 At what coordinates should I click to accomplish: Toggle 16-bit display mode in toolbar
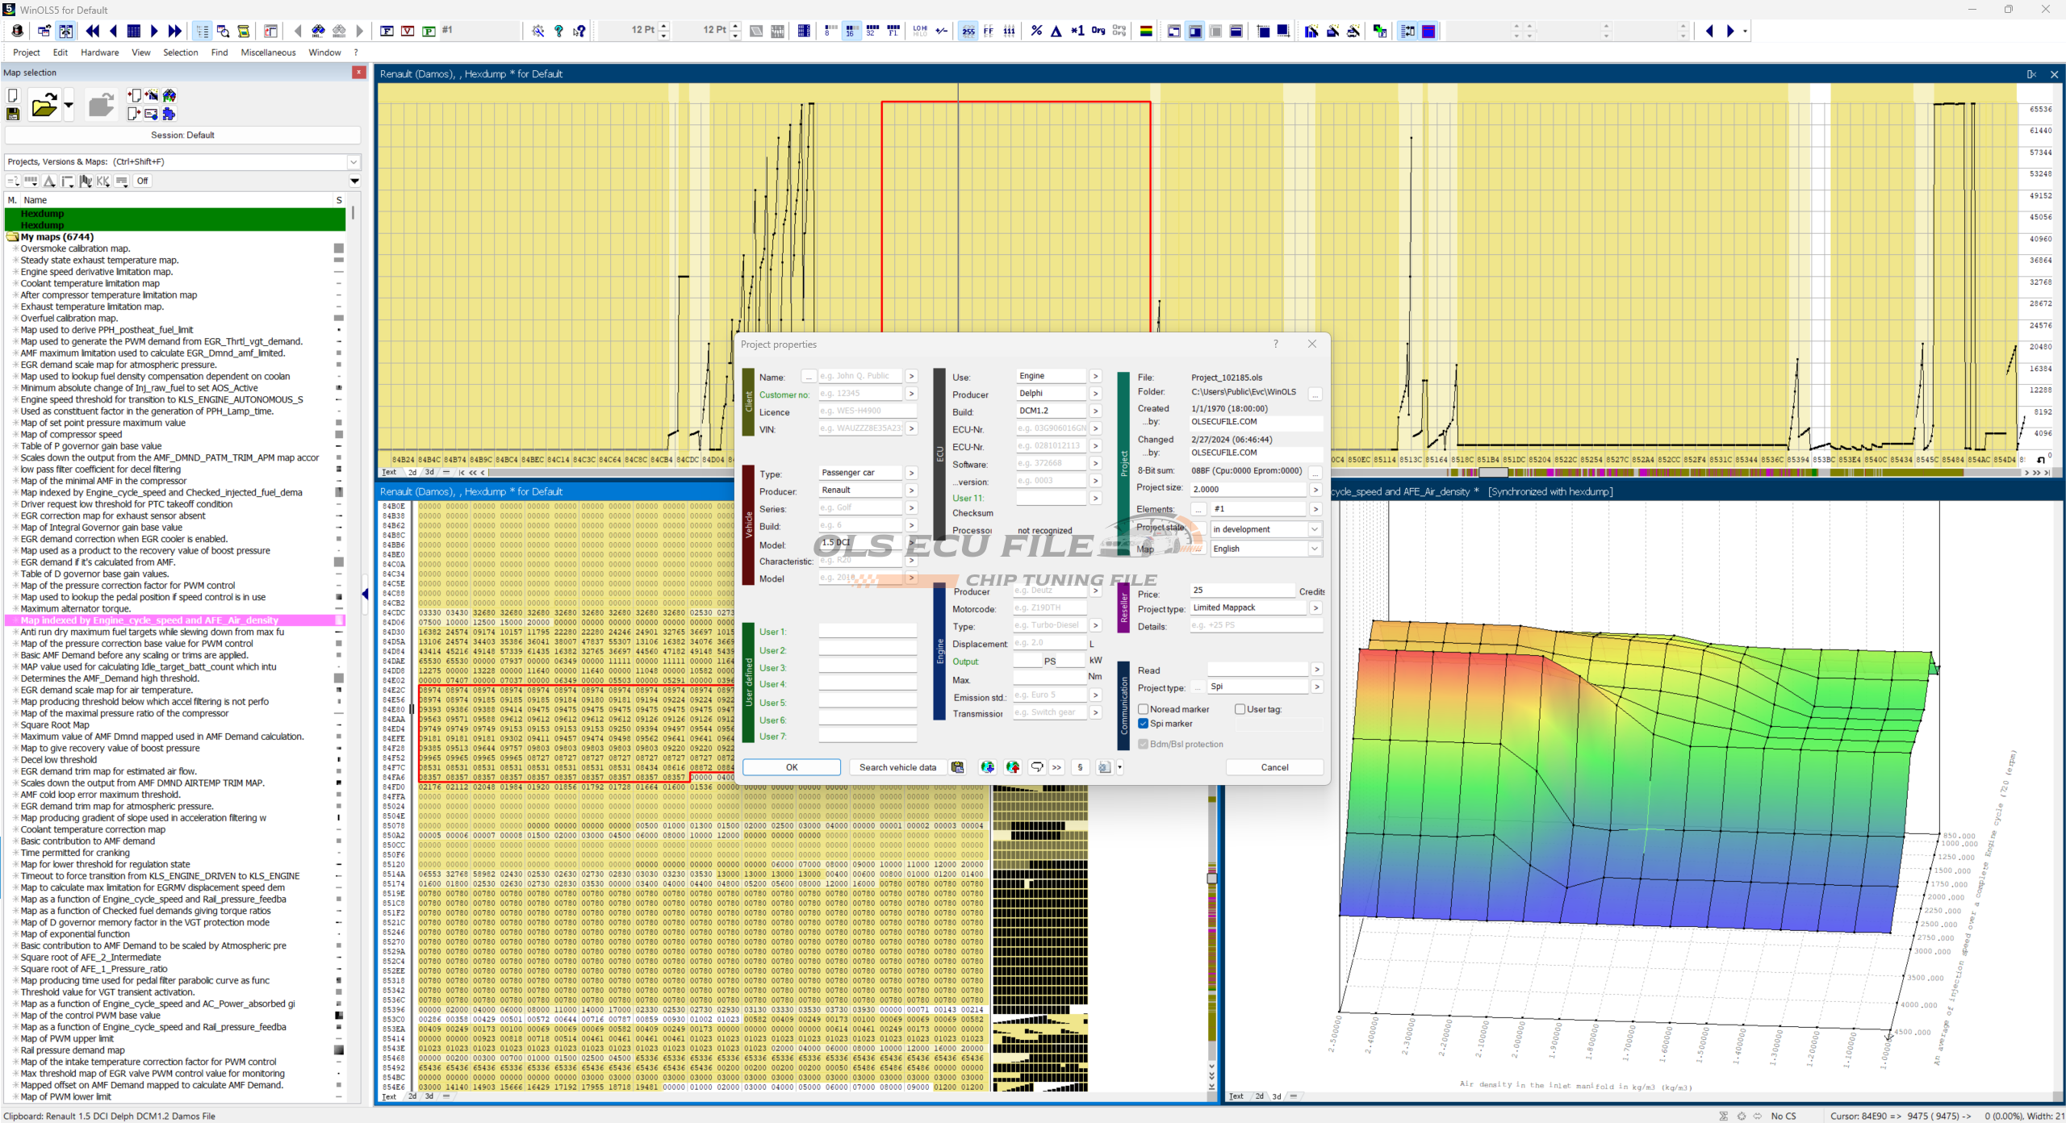851,31
